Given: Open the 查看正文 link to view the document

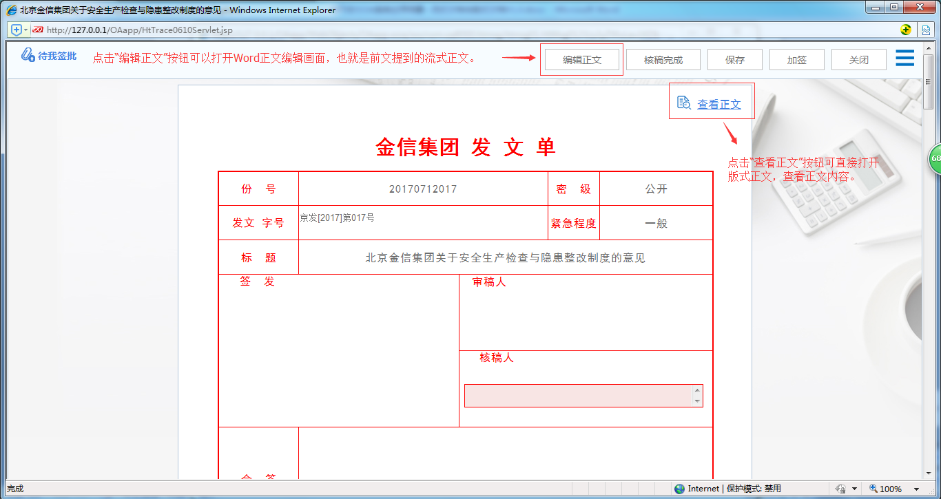Looking at the screenshot, I should 718,101.
